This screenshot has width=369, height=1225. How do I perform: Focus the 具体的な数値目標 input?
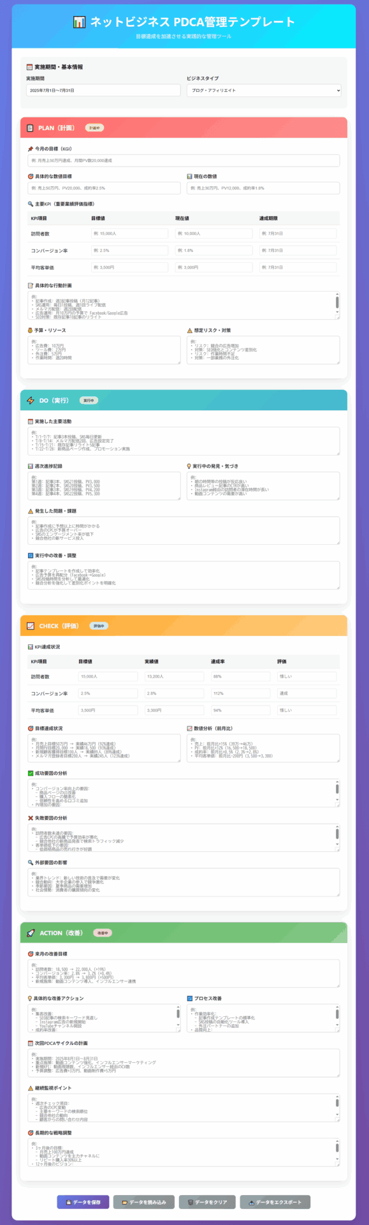click(x=104, y=188)
